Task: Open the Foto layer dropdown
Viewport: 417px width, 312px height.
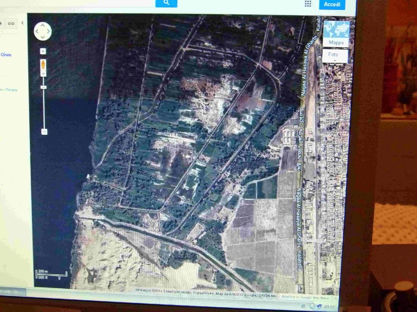Action: (334, 56)
